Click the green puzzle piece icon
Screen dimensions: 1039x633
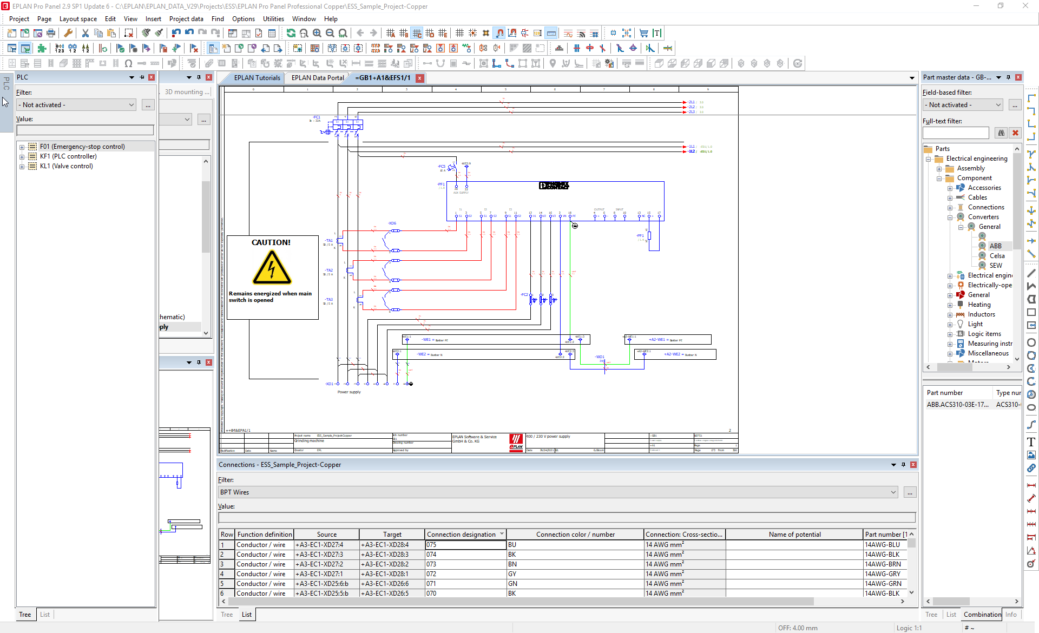pyautogui.click(x=42, y=49)
